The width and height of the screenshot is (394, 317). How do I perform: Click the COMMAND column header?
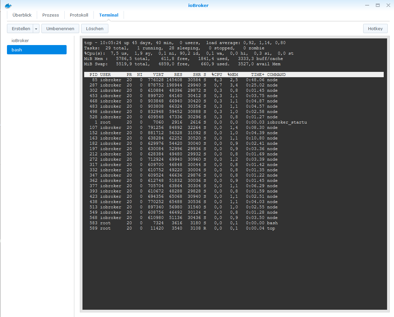276,75
